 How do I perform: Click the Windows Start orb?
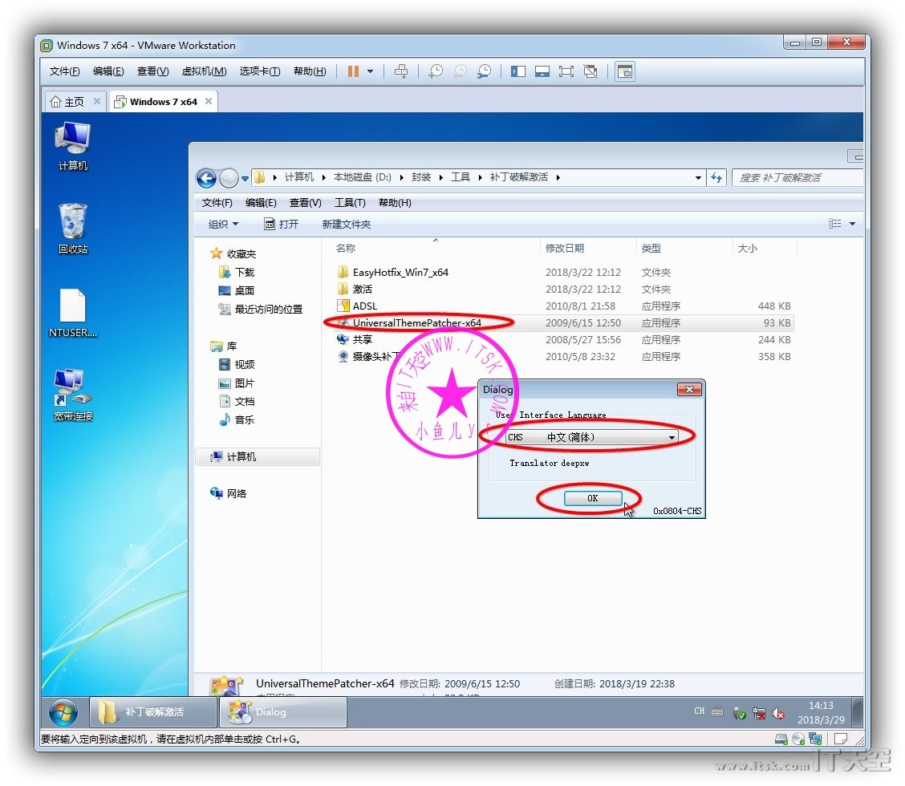pyautogui.click(x=63, y=712)
